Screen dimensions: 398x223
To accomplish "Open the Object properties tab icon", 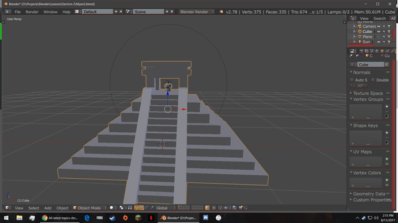I will pos(382,51).
